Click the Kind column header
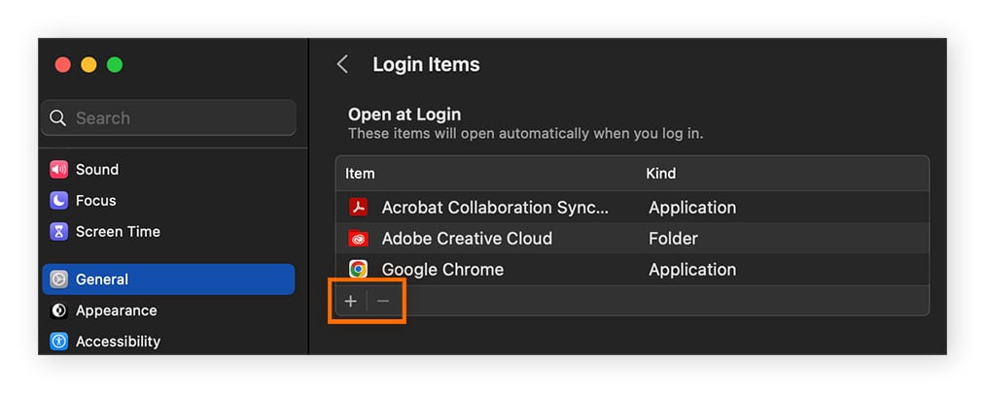Viewport: 985px width, 393px height. tap(661, 173)
